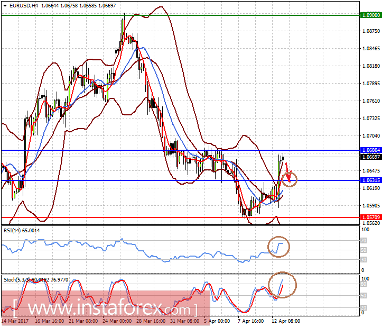Viewport: 382px width, 327px height.
Task: Select the RSI(14) 65.0014 indicator label
Action: pyautogui.click(x=22, y=231)
